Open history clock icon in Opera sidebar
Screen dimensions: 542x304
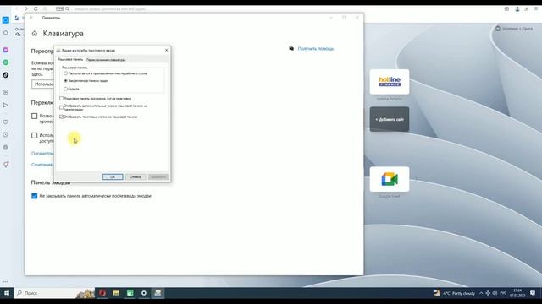(6, 135)
